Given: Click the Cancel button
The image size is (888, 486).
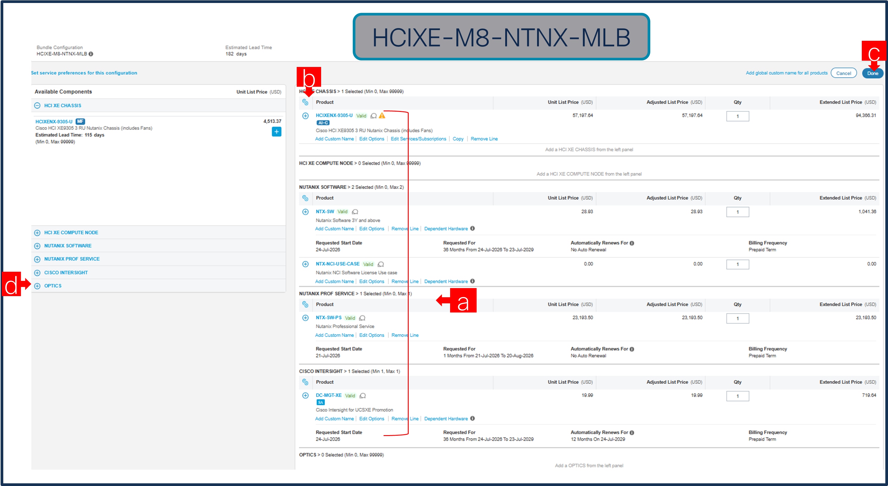Looking at the screenshot, I should 844,74.
